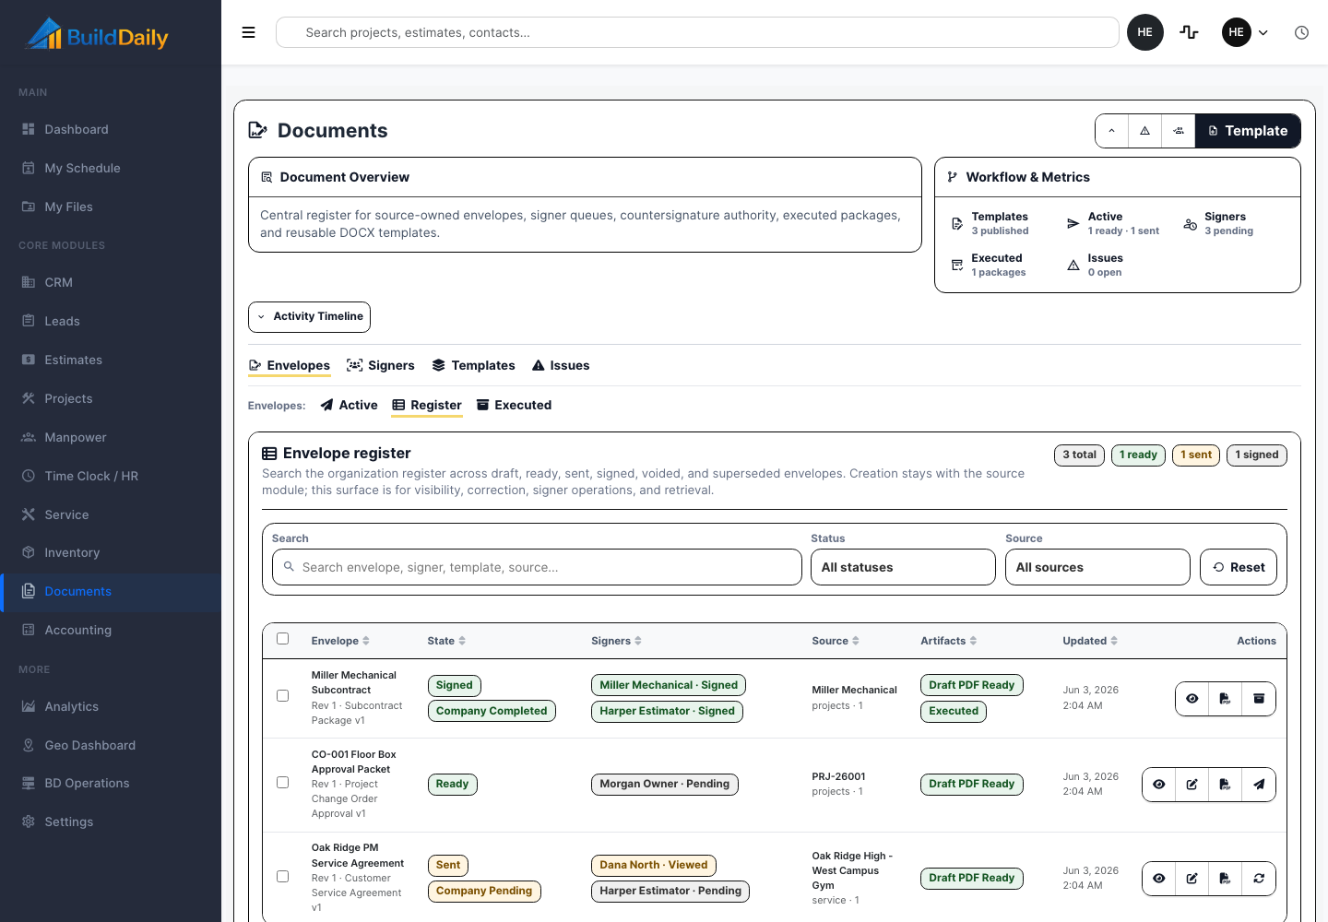Open Accounting in the sidebar

click(111, 630)
